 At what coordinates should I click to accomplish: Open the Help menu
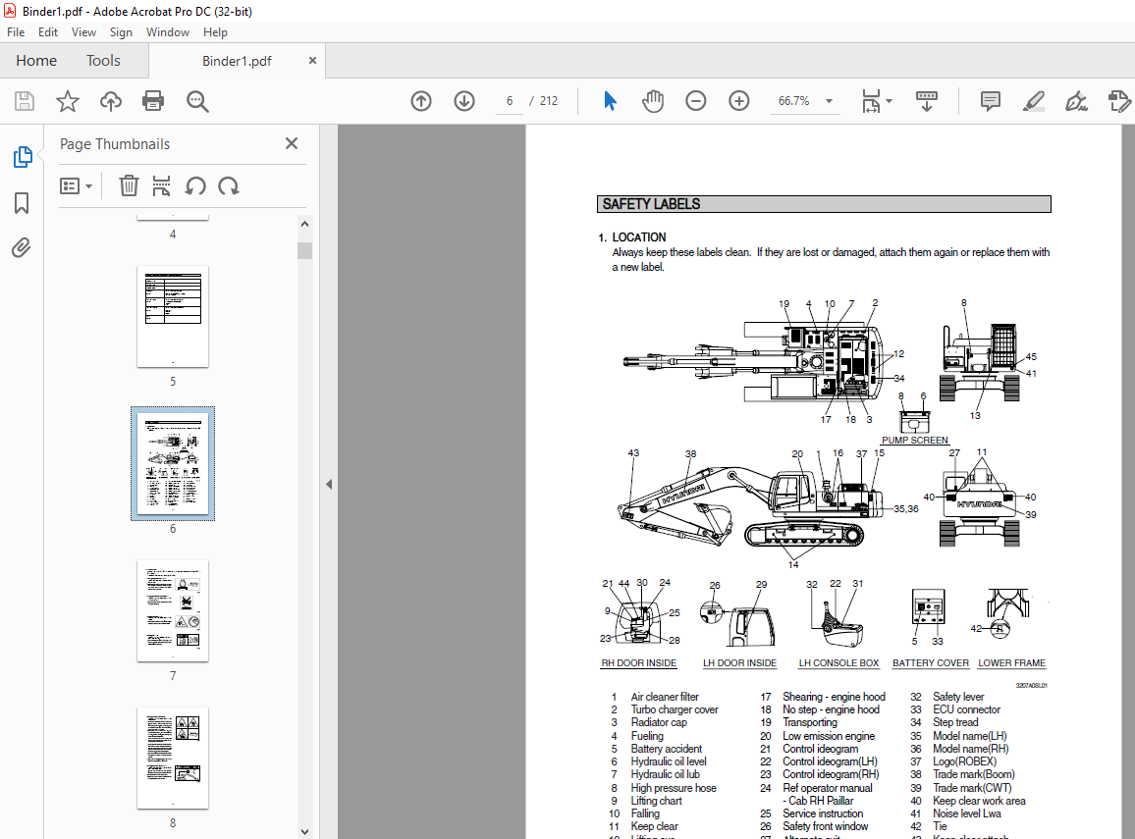pyautogui.click(x=215, y=32)
